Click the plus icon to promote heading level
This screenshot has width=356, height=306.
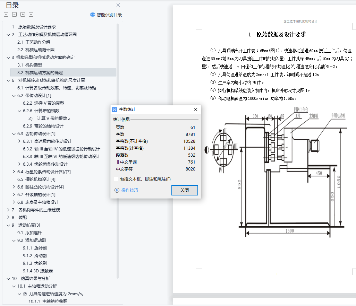[23, 15]
